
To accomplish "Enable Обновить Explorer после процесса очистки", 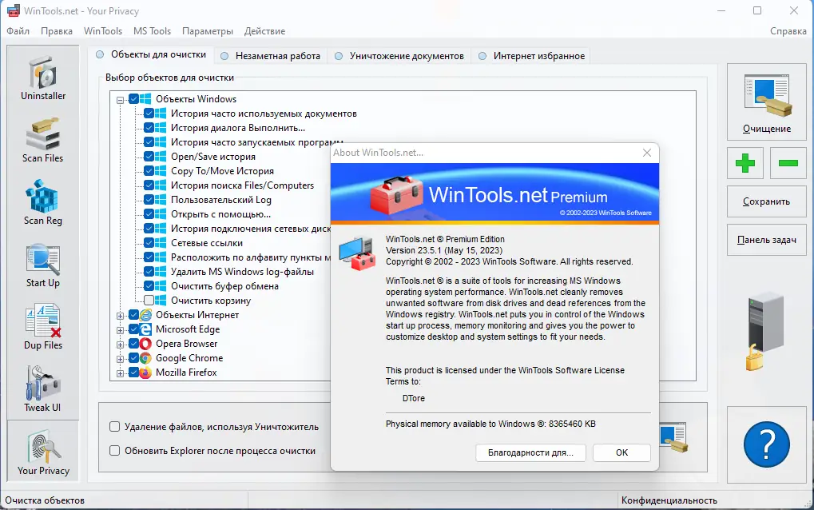I will tap(115, 450).
